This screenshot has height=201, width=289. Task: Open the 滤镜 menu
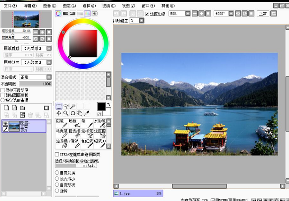tap(109, 6)
